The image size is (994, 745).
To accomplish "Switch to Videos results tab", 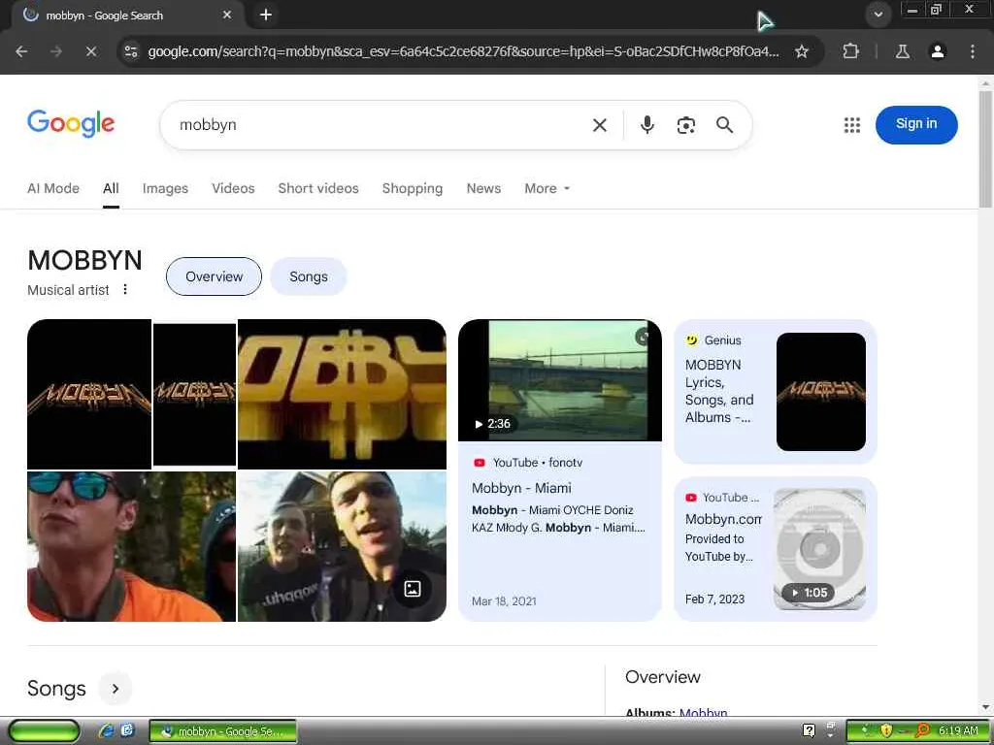I will click(233, 188).
